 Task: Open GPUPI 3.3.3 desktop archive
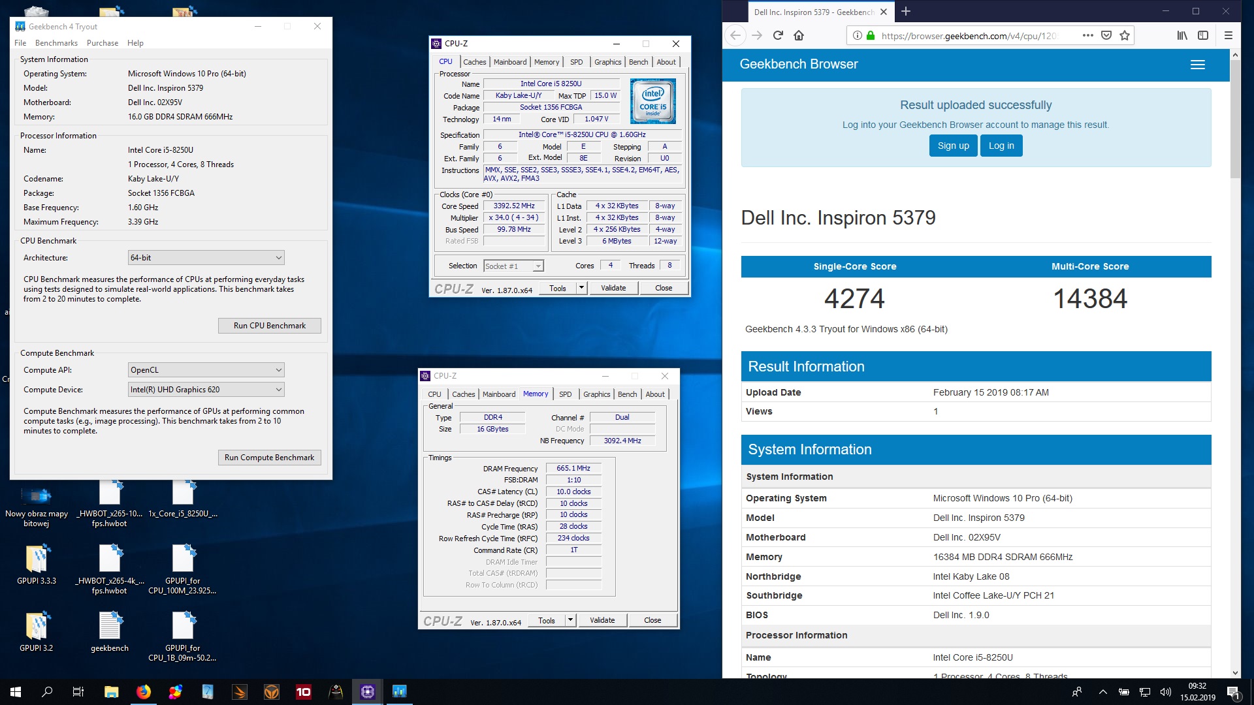pyautogui.click(x=37, y=565)
